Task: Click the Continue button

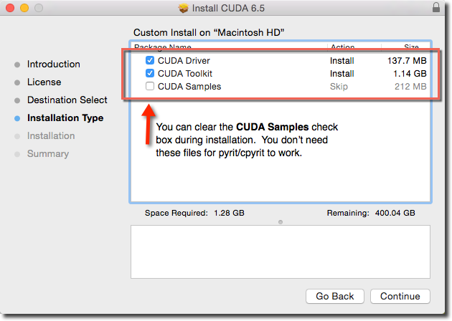Action: pyautogui.click(x=400, y=296)
